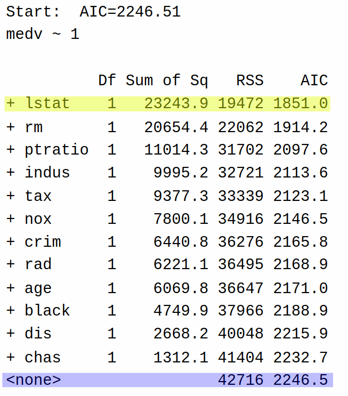Click the AIC column header
The image size is (348, 396).
point(314,80)
